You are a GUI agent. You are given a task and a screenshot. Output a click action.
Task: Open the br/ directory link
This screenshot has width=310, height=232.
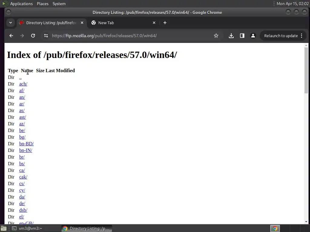pos(22,157)
